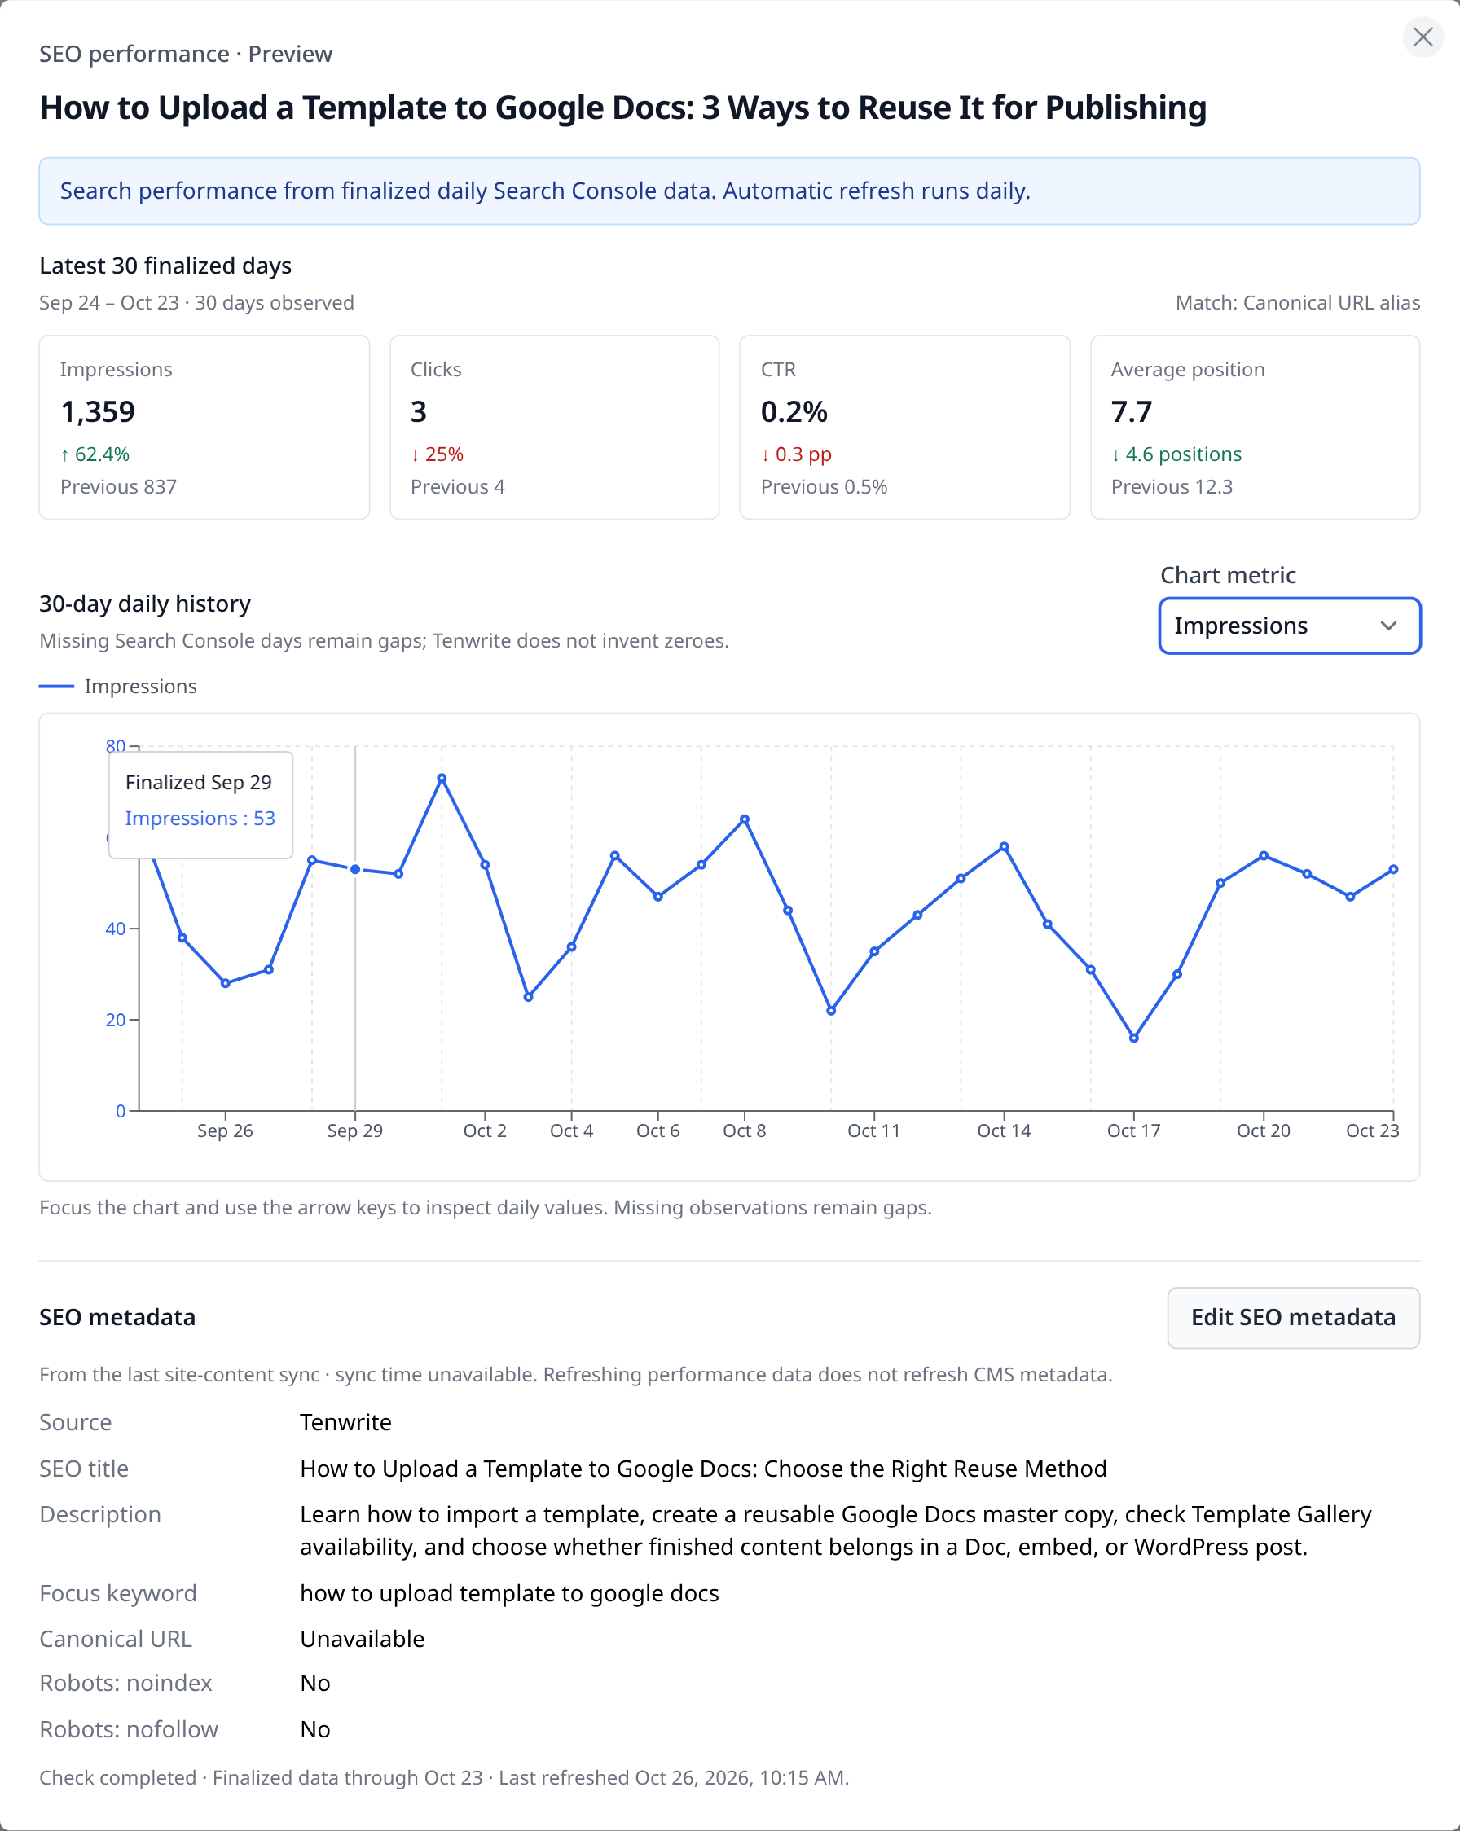Click the chevron arrow in Chart metric selector
1460x1831 pixels.
1387,626
